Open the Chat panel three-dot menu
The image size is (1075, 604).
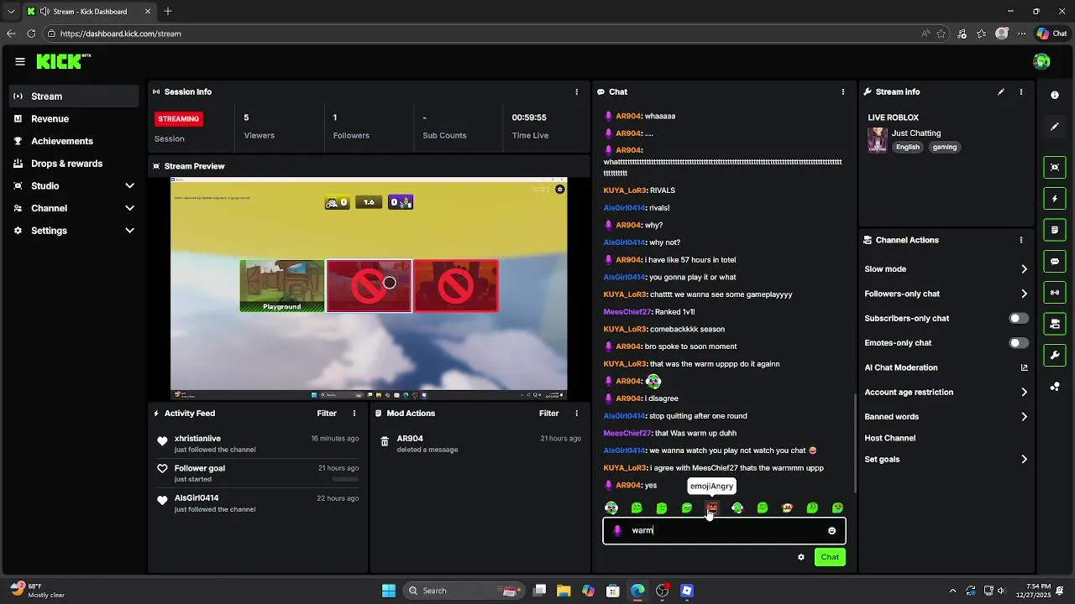[843, 91]
